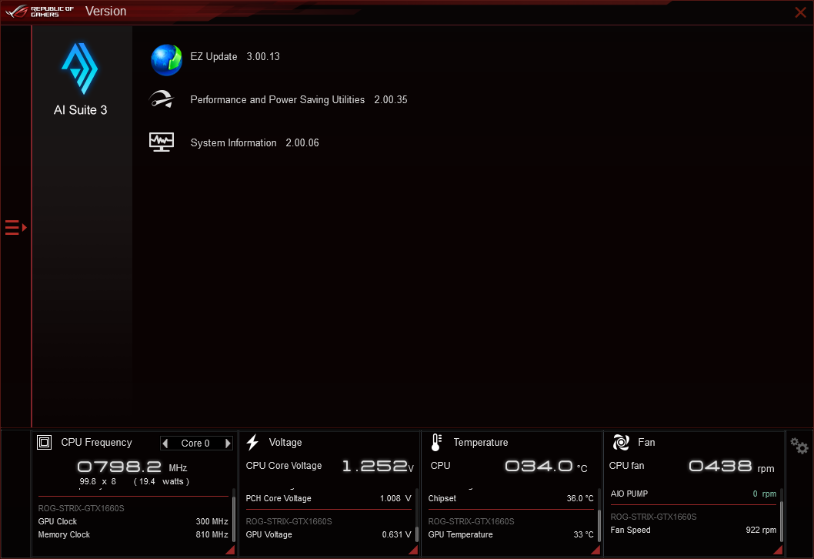The height and width of the screenshot is (559, 814).
Task: Open monitor settings gear icon
Action: (x=799, y=446)
